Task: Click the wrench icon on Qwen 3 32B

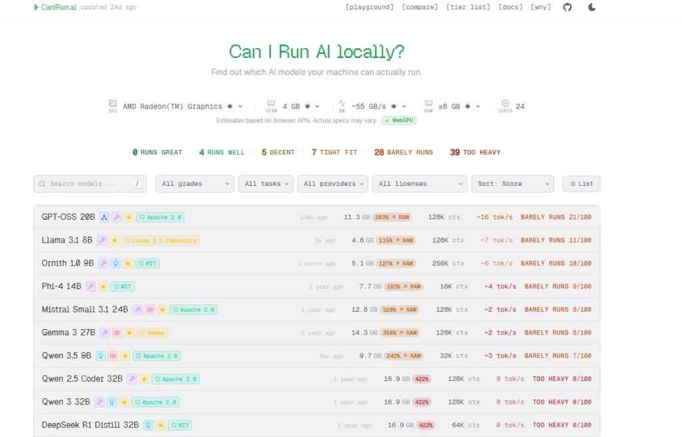Action: coord(100,402)
